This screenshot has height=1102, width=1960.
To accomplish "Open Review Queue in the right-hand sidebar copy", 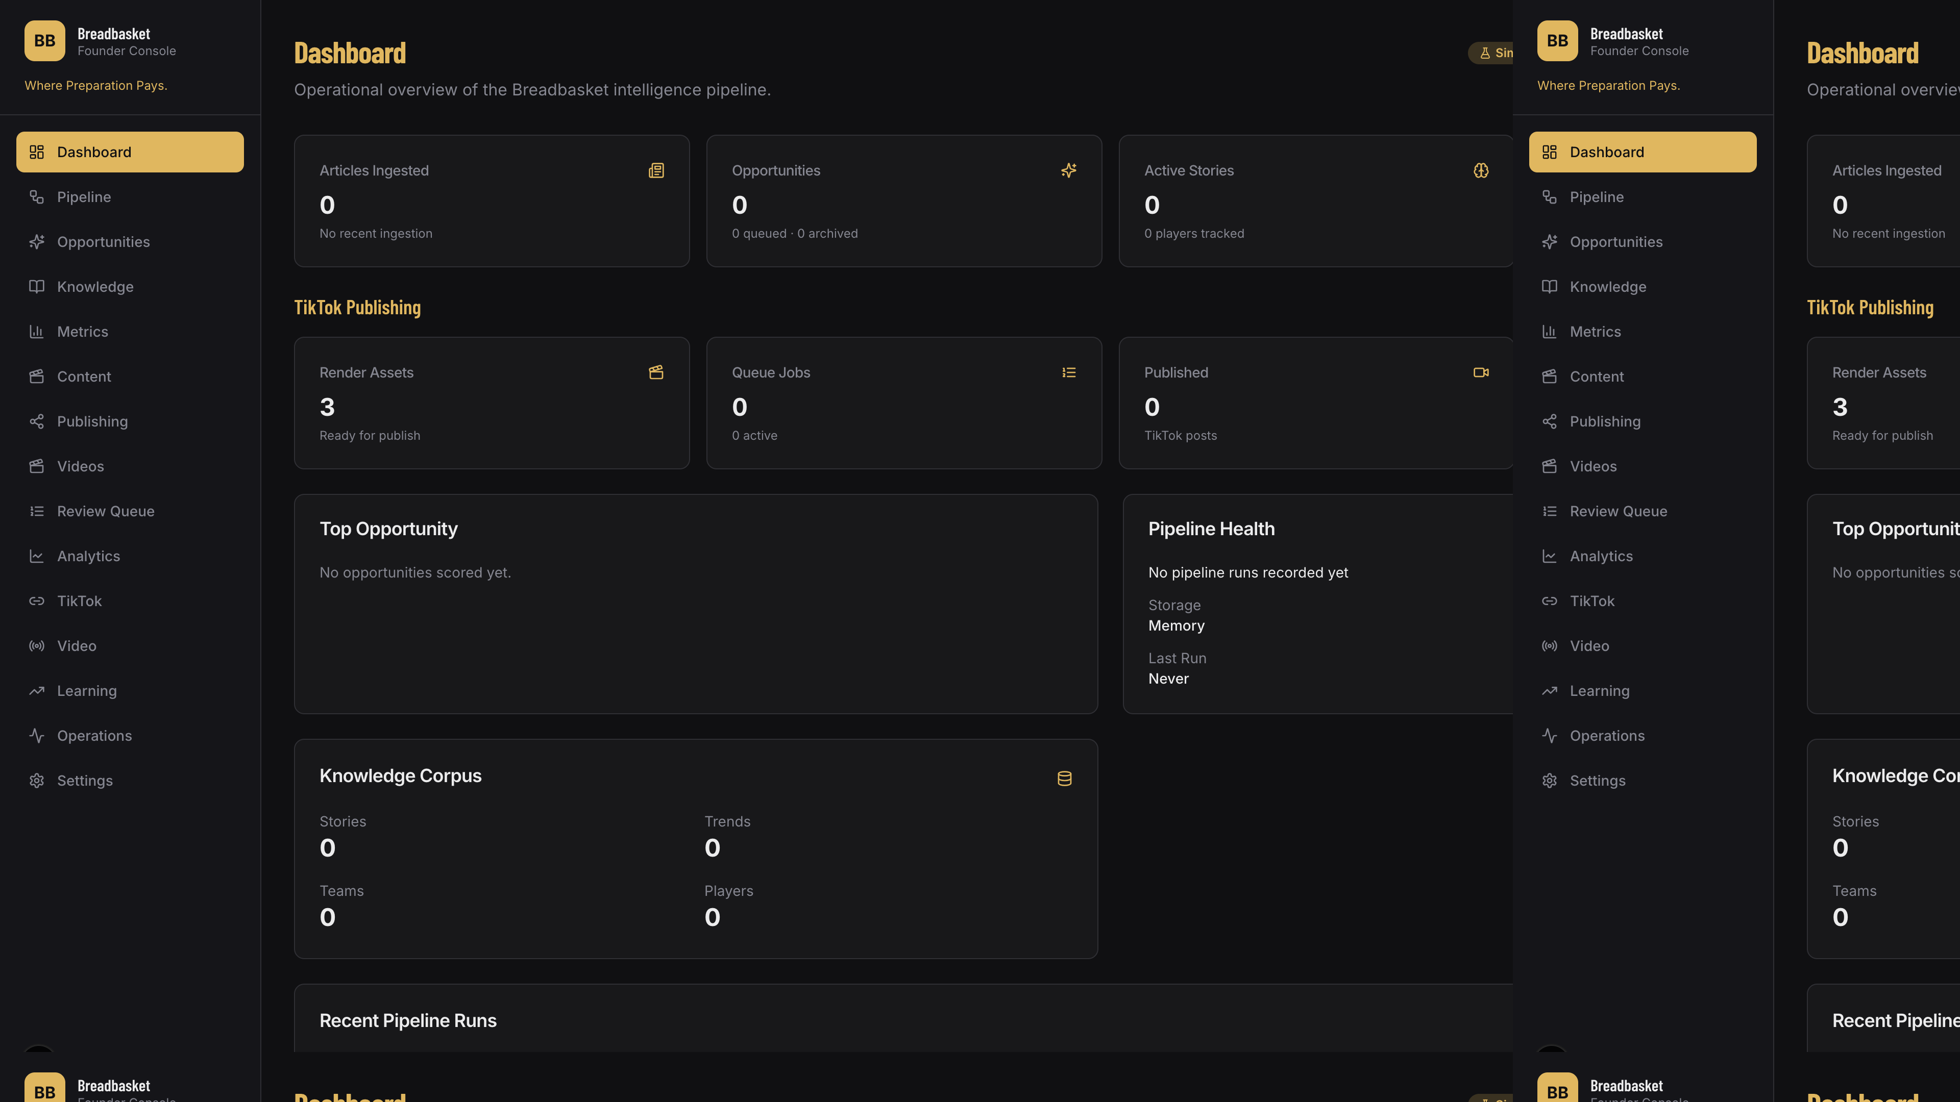I will (x=1643, y=511).
